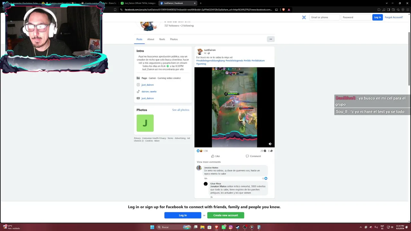411x231 pixels.
Task: Bookmark this page with the bookmark icon
Action: (x=115, y=10)
